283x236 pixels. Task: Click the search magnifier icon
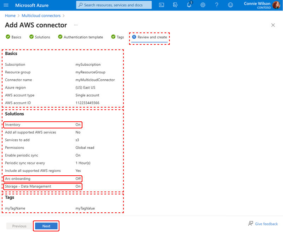[x=81, y=5]
